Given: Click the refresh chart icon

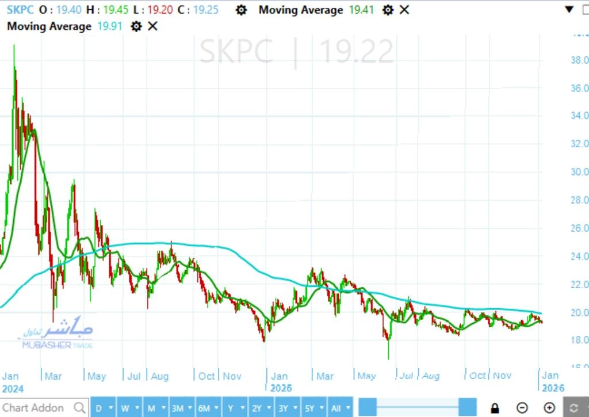Looking at the screenshot, I should (x=573, y=408).
